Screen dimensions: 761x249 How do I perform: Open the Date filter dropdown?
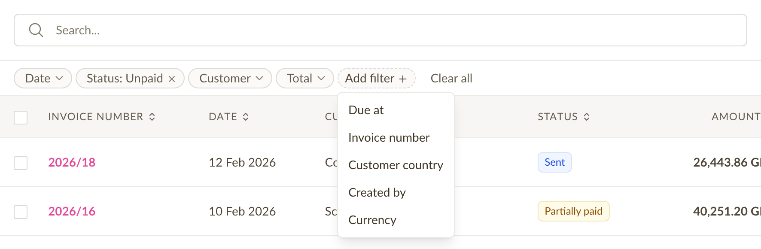[43, 78]
